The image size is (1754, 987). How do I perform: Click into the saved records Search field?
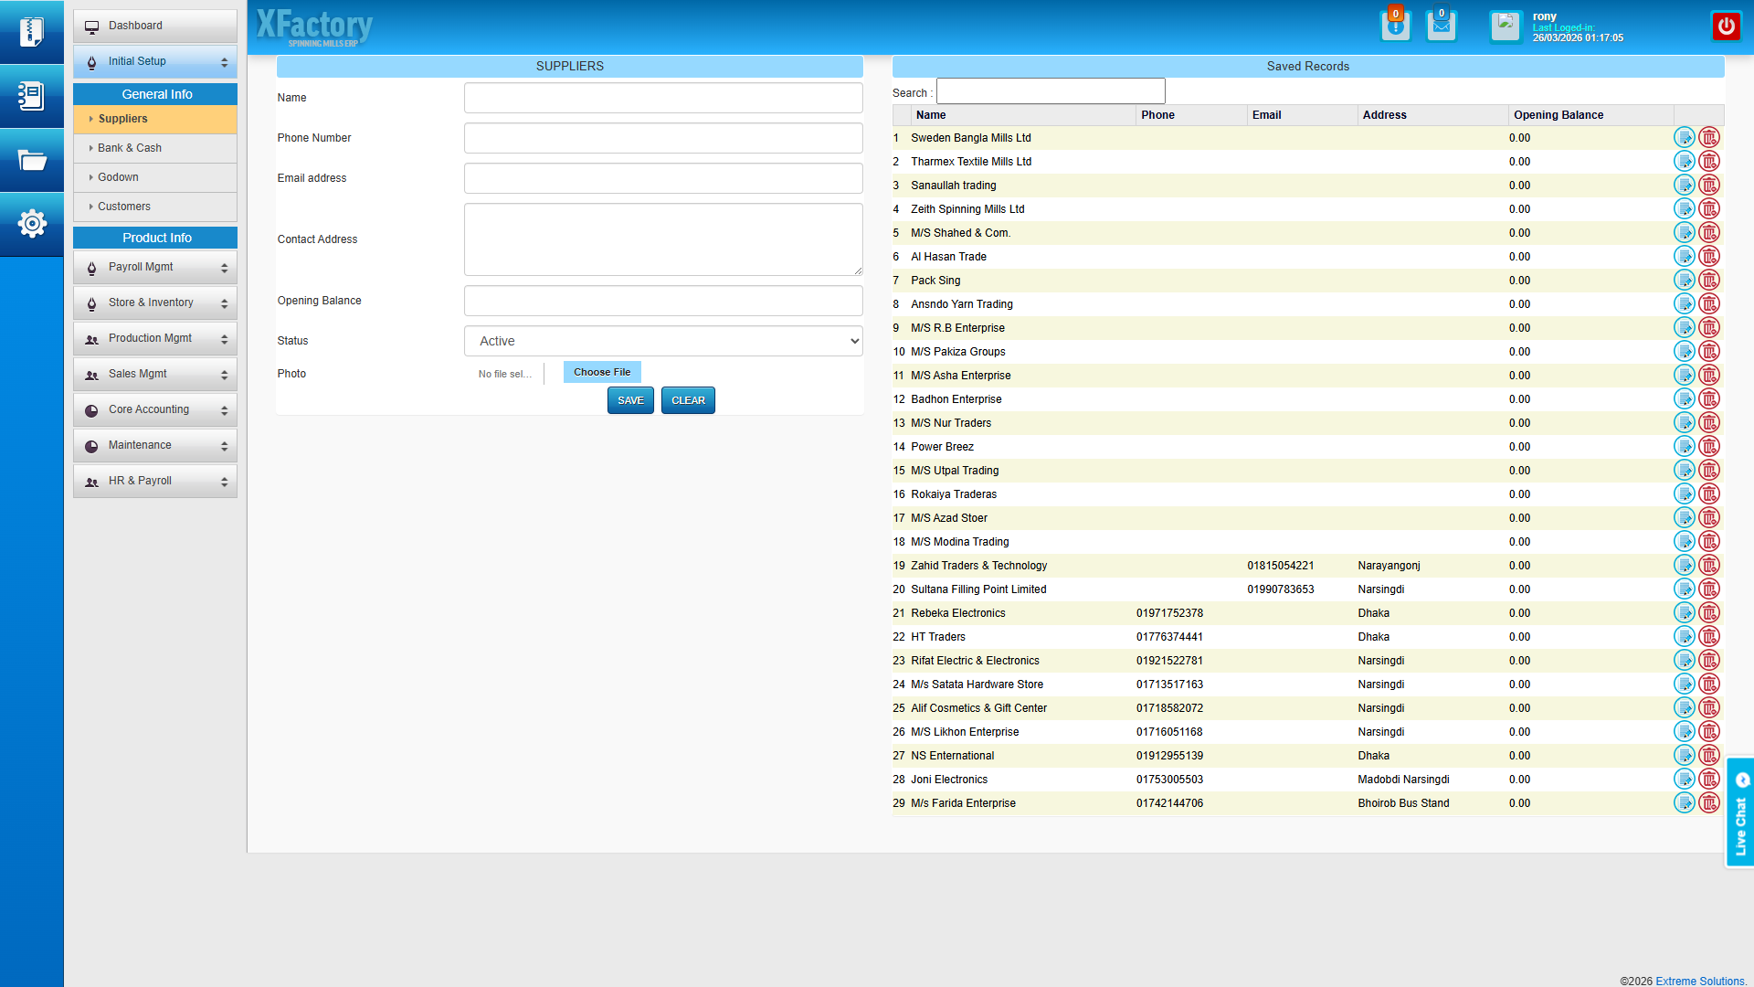tap(1051, 91)
